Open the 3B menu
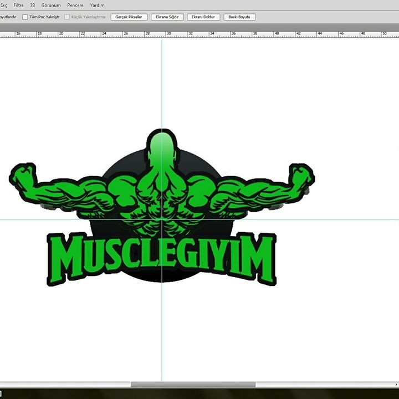399x399 pixels. [x=32, y=5]
